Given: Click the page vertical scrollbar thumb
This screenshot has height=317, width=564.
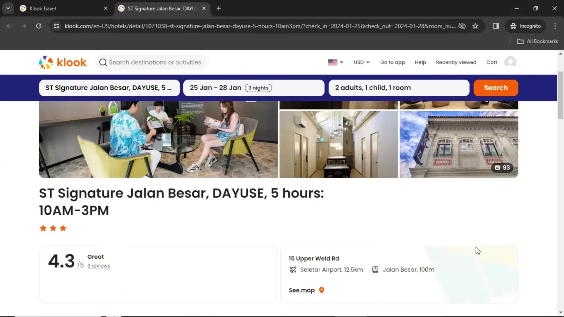Looking at the screenshot, I should [560, 95].
